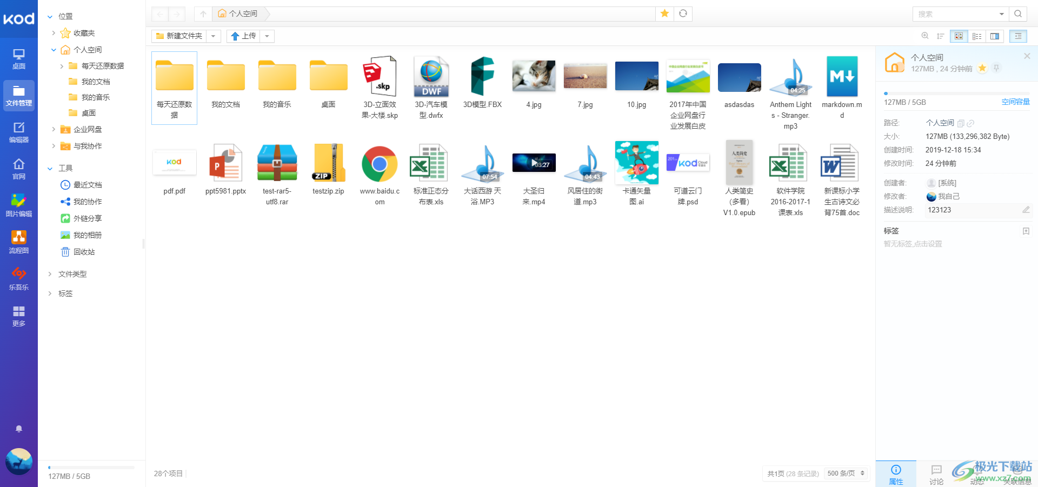The image size is (1038, 487).
Task: Click the 空间容量 link
Action: coord(1015,102)
